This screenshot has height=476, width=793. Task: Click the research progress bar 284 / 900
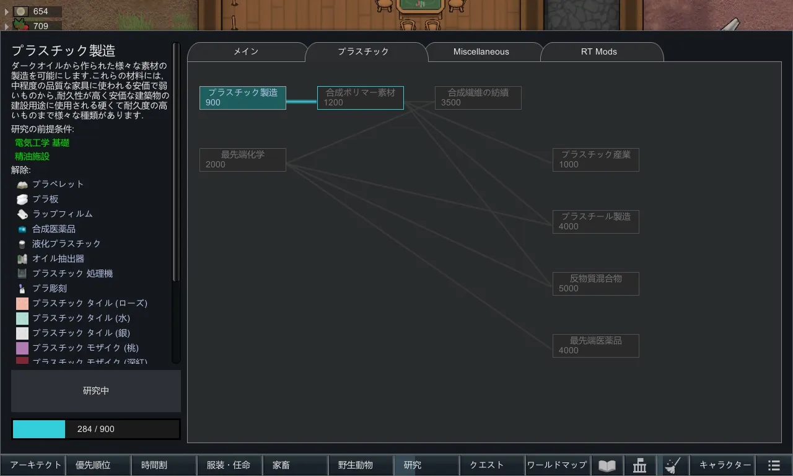point(96,429)
